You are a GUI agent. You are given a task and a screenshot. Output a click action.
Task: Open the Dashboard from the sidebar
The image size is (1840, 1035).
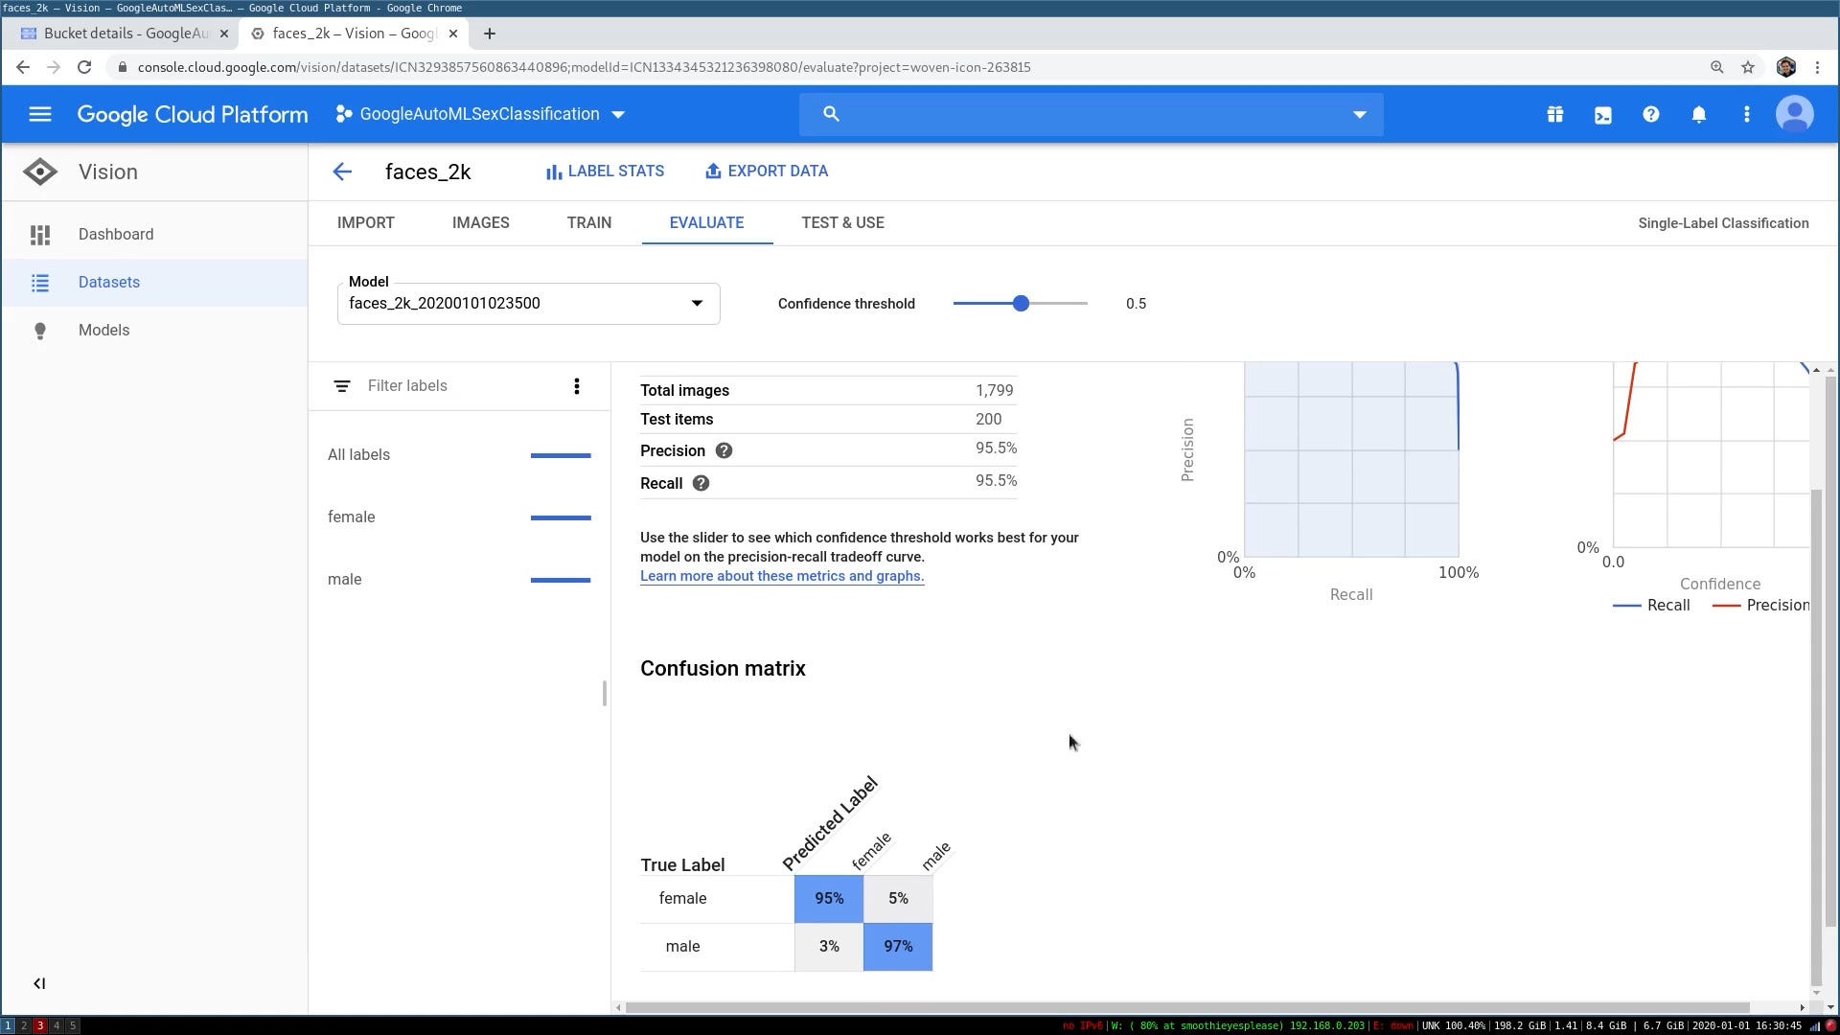pos(115,234)
